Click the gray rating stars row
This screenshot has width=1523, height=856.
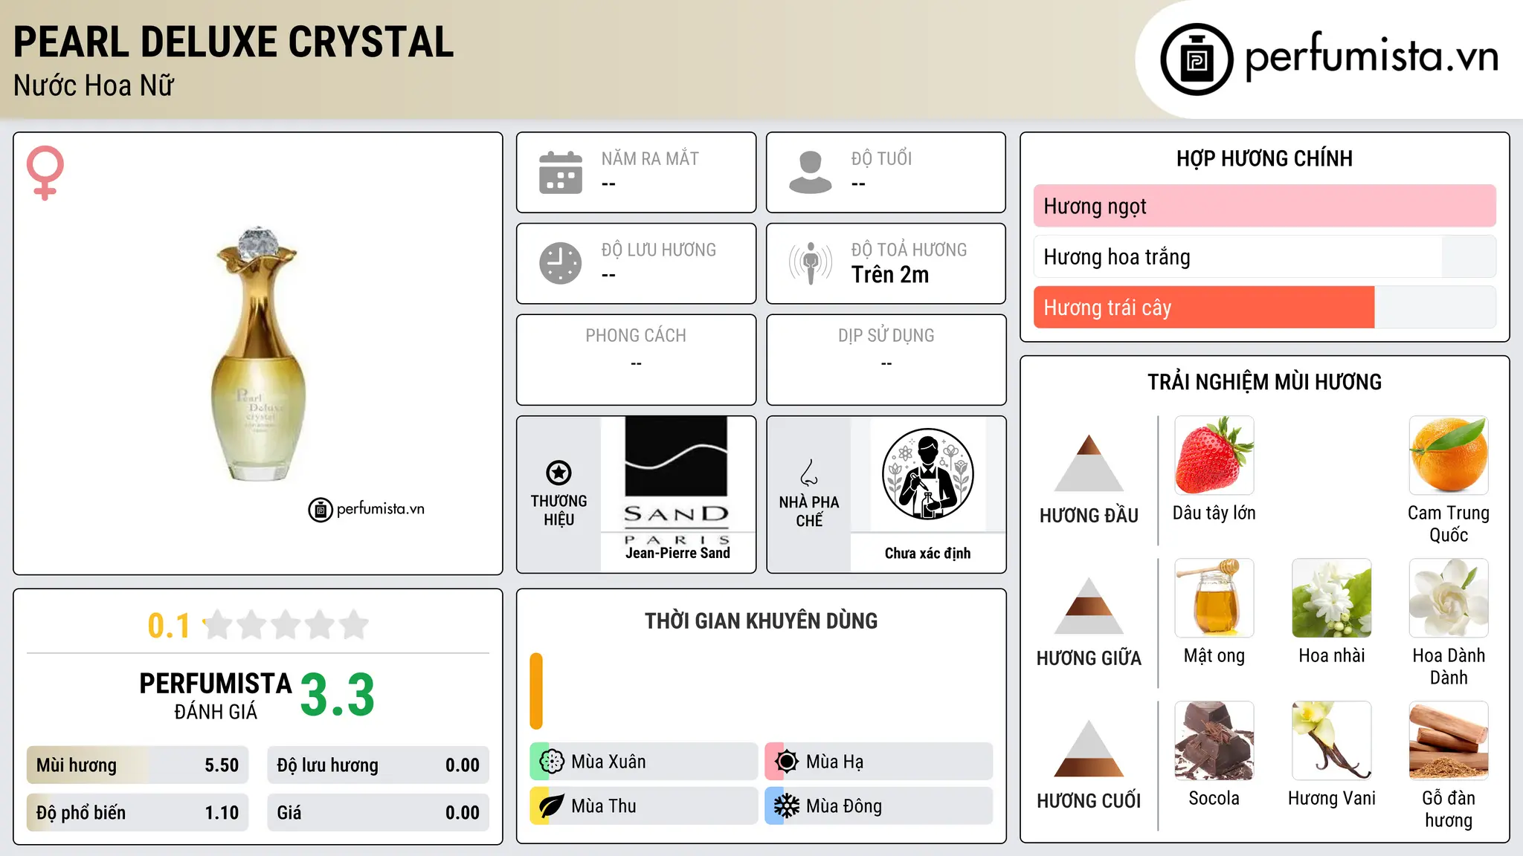click(286, 625)
